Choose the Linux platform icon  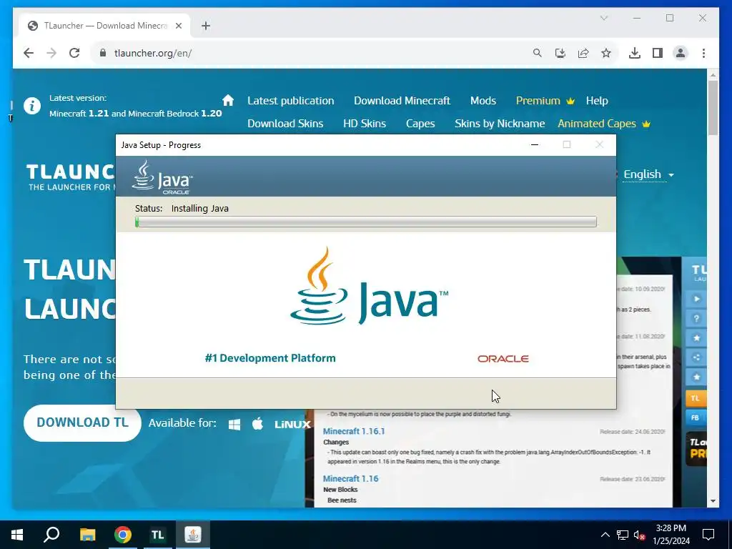[x=292, y=425]
